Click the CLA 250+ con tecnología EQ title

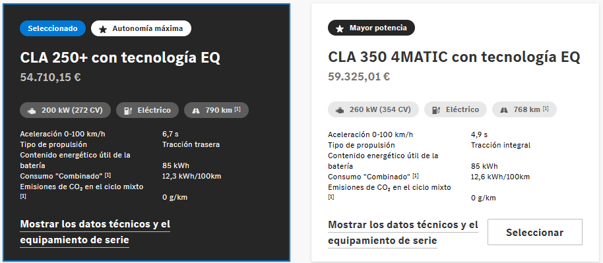pos(120,58)
